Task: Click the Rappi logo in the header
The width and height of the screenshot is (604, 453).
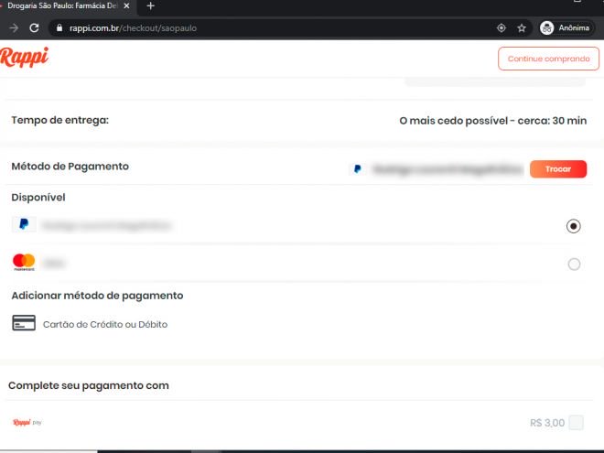Action: pos(25,57)
